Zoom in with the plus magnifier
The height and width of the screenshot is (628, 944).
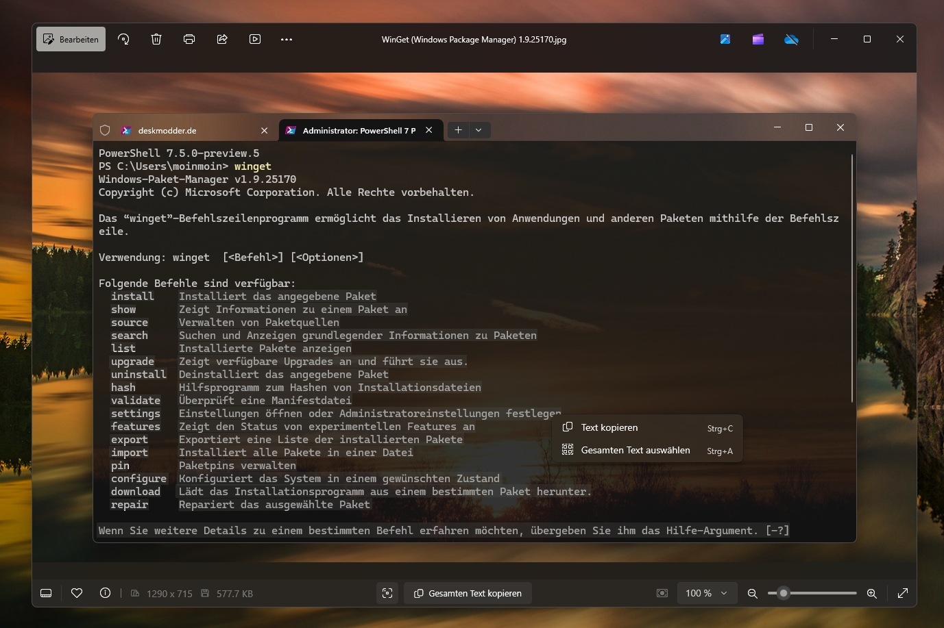pos(872,593)
